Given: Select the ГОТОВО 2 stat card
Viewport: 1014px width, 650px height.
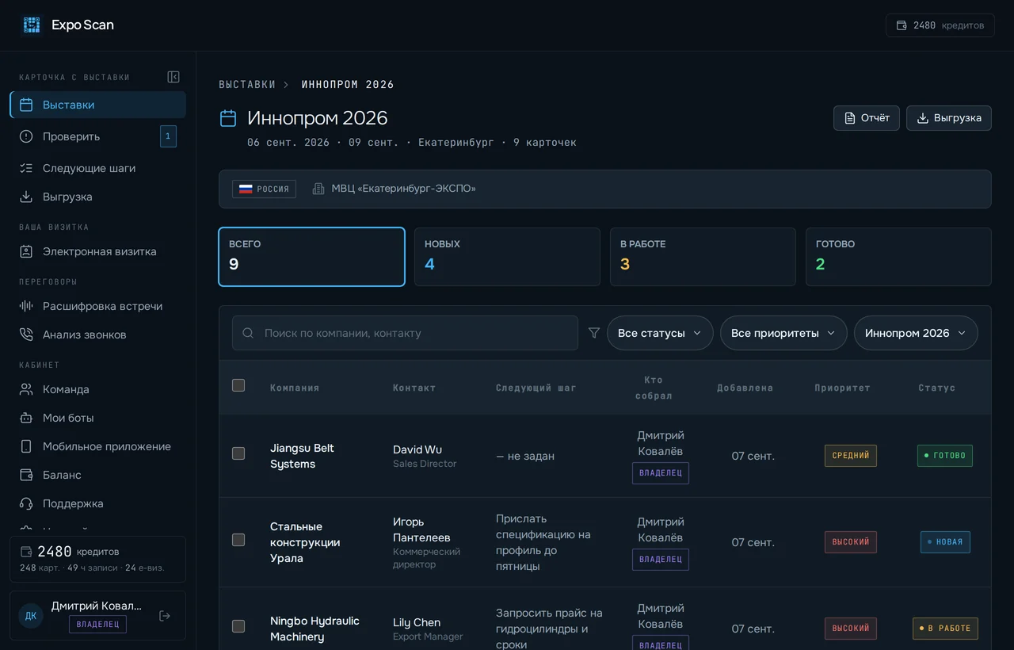Looking at the screenshot, I should (898, 257).
